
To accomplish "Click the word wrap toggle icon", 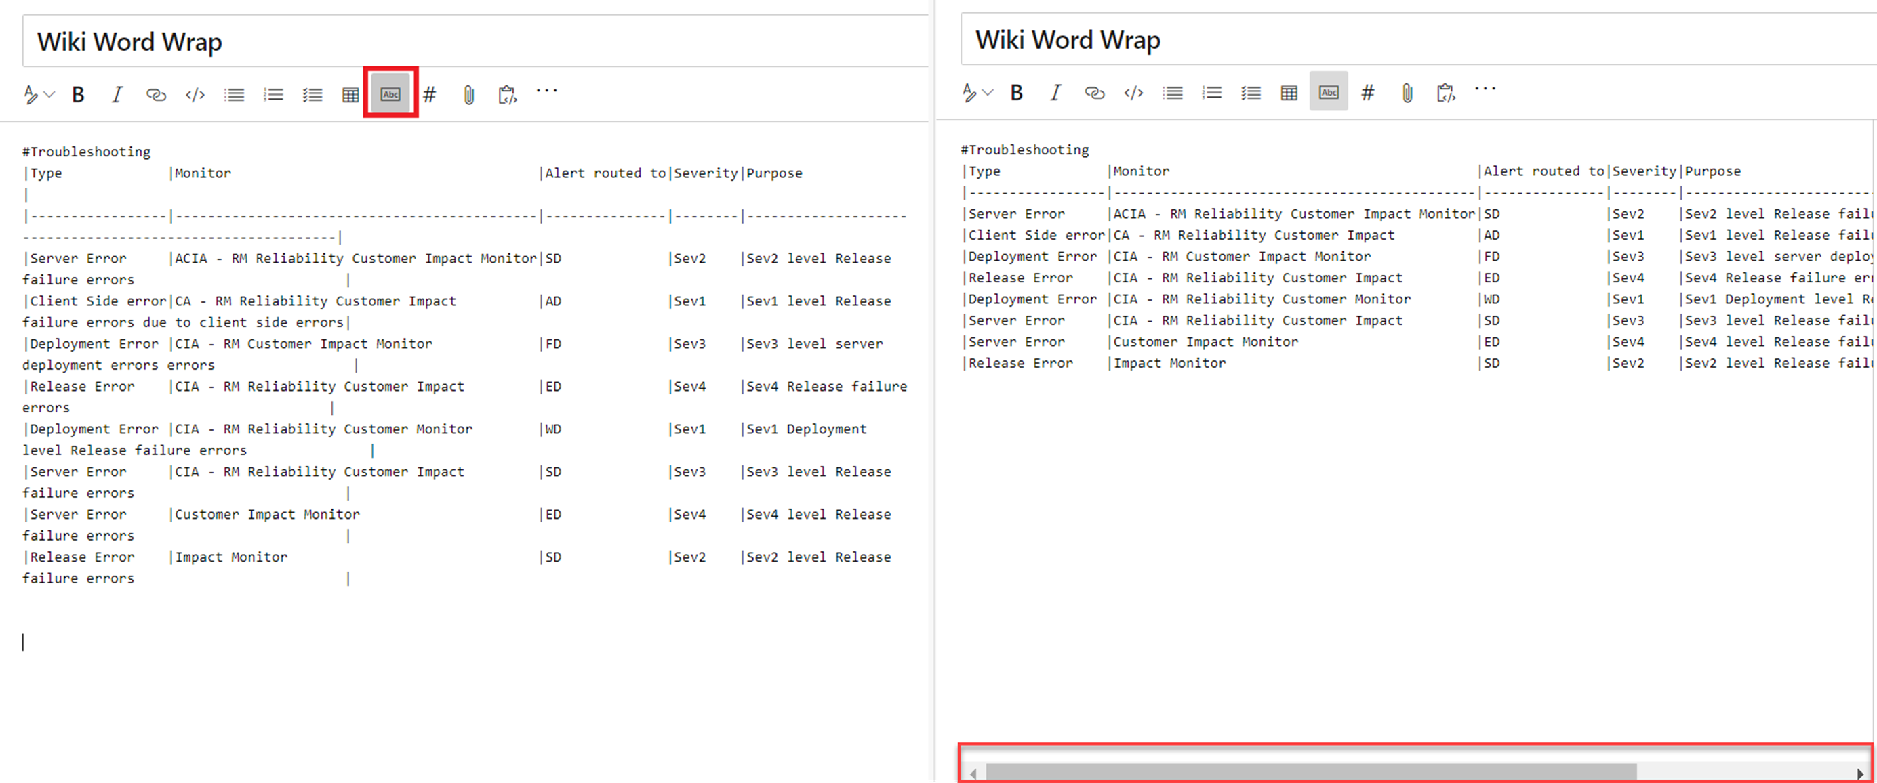I will [x=392, y=93].
